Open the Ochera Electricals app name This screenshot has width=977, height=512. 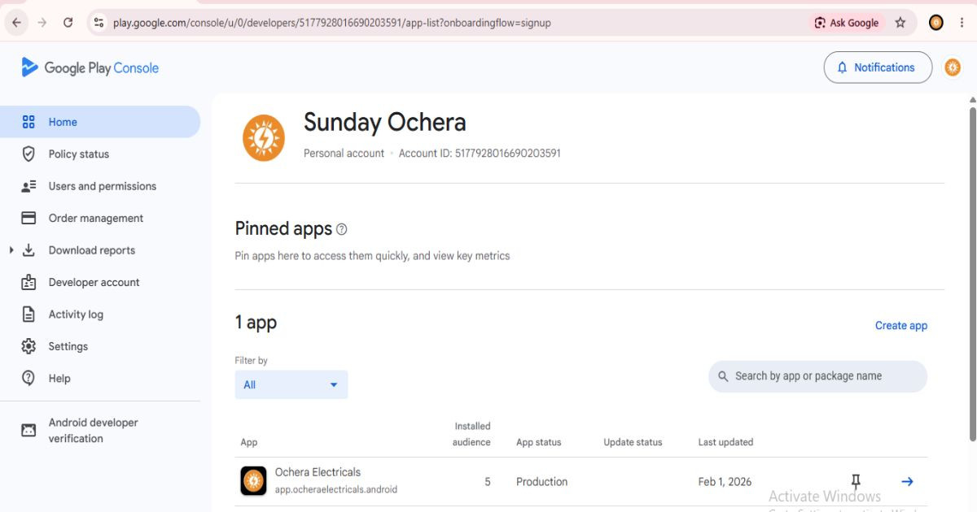coord(318,472)
